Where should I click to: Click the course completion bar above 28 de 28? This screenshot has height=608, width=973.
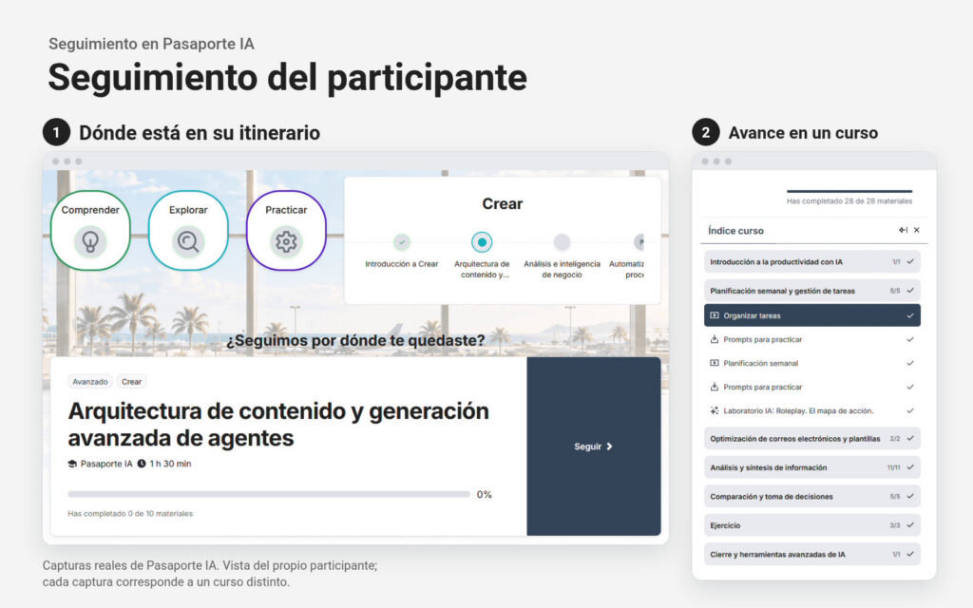[849, 191]
